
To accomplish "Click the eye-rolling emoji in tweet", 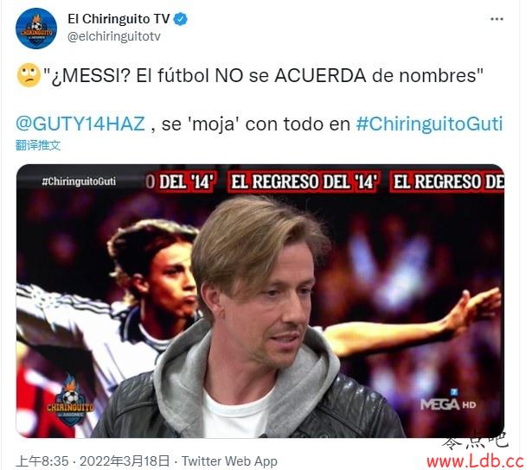I will click(x=29, y=75).
